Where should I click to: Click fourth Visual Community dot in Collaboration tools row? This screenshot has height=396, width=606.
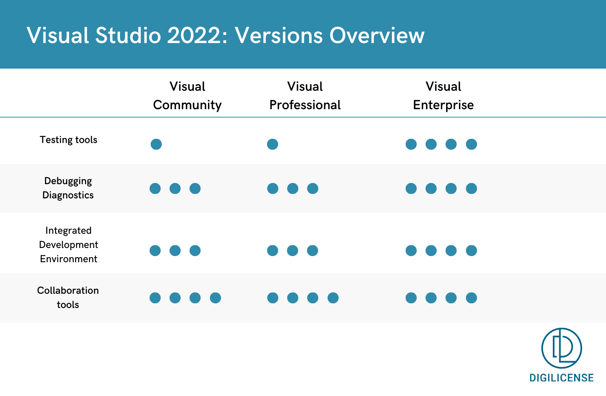pos(215,298)
